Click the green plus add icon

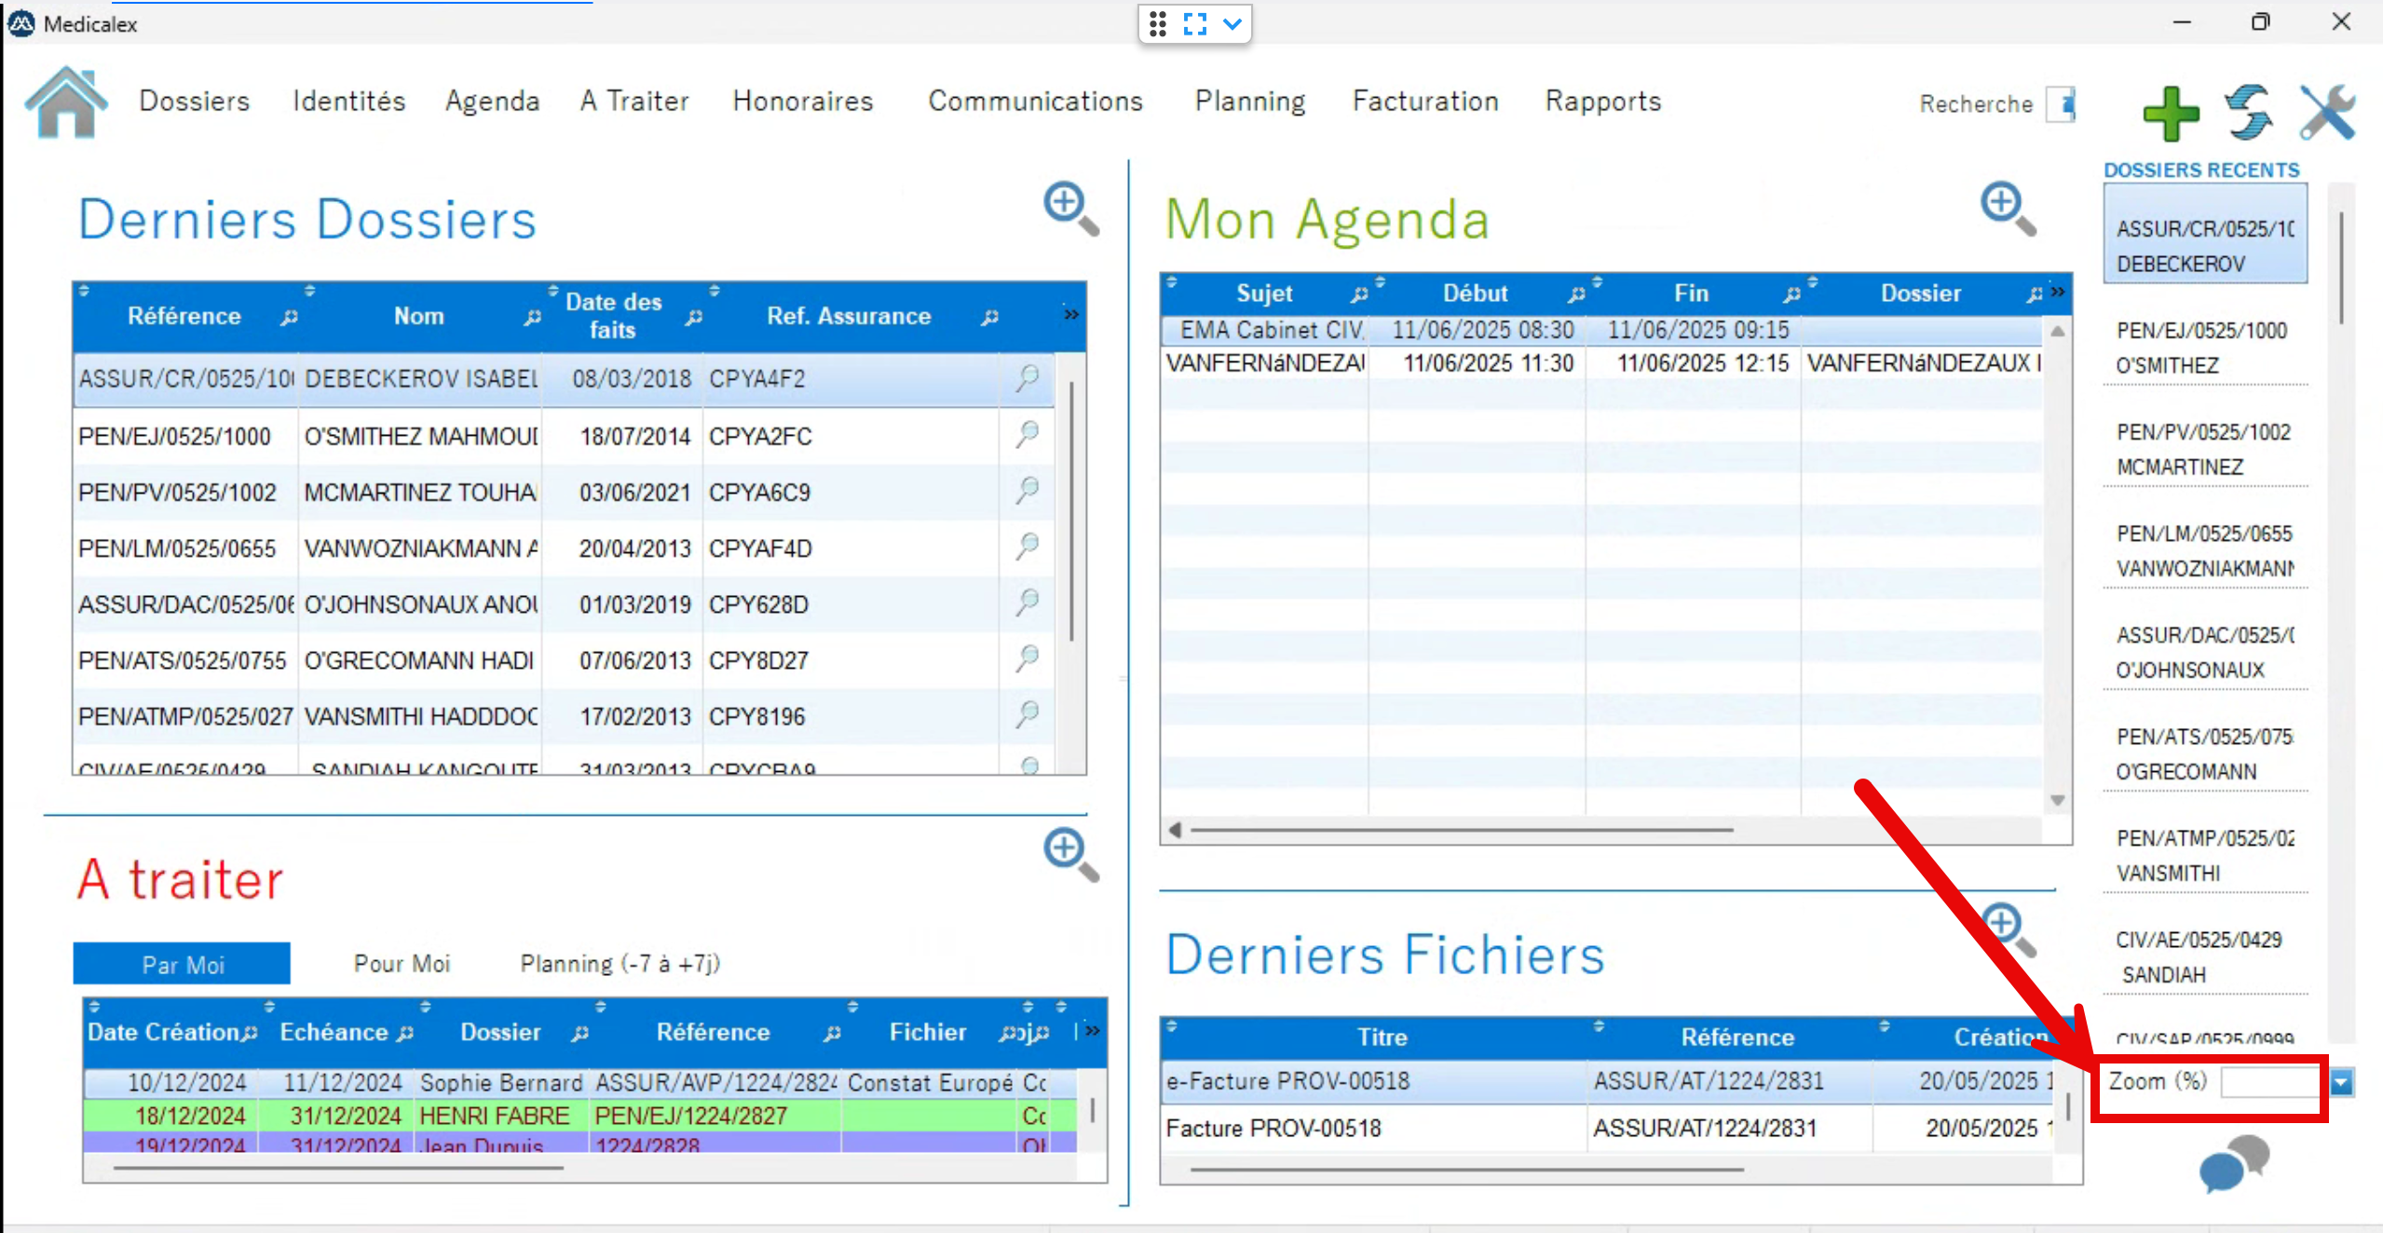pyautogui.click(x=2170, y=113)
